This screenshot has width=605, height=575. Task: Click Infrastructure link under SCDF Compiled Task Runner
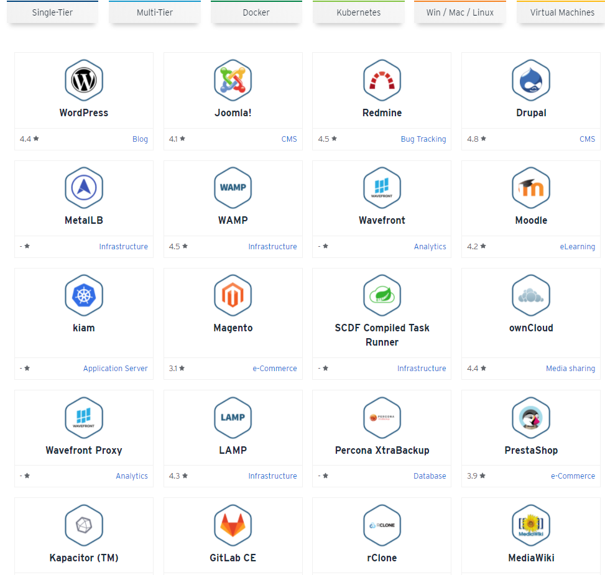(x=422, y=368)
